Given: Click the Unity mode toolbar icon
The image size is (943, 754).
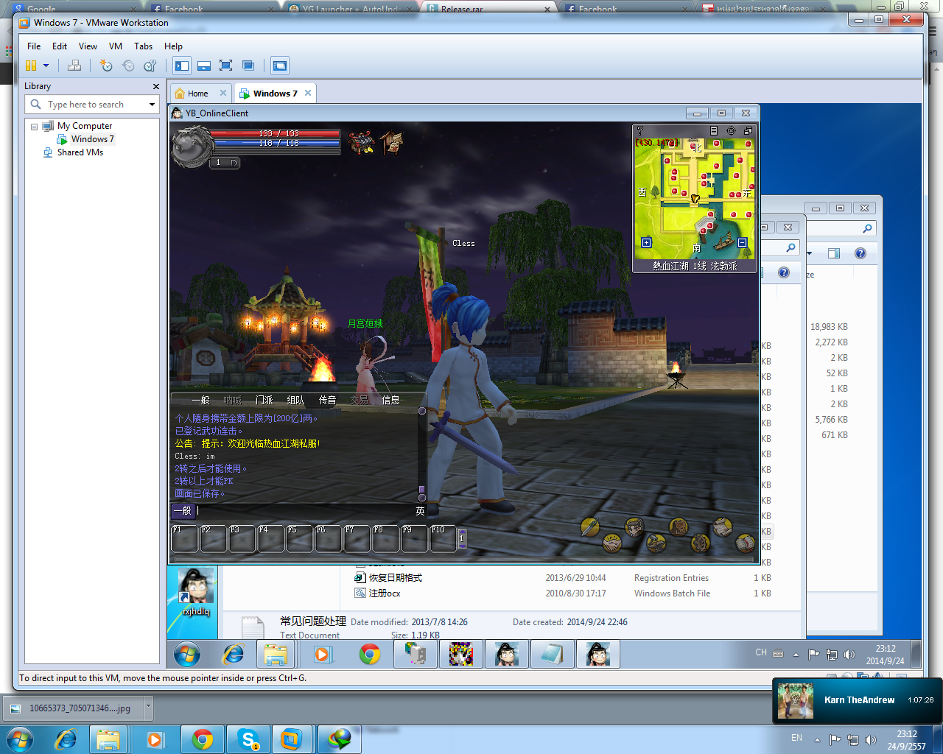Looking at the screenshot, I should 248,66.
